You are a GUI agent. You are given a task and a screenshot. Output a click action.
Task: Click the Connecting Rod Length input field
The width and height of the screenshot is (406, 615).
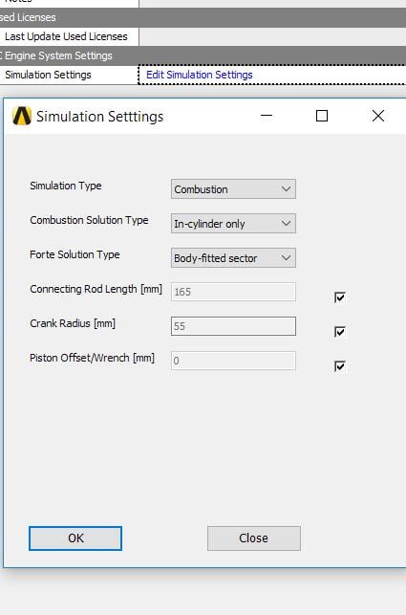[x=233, y=292]
